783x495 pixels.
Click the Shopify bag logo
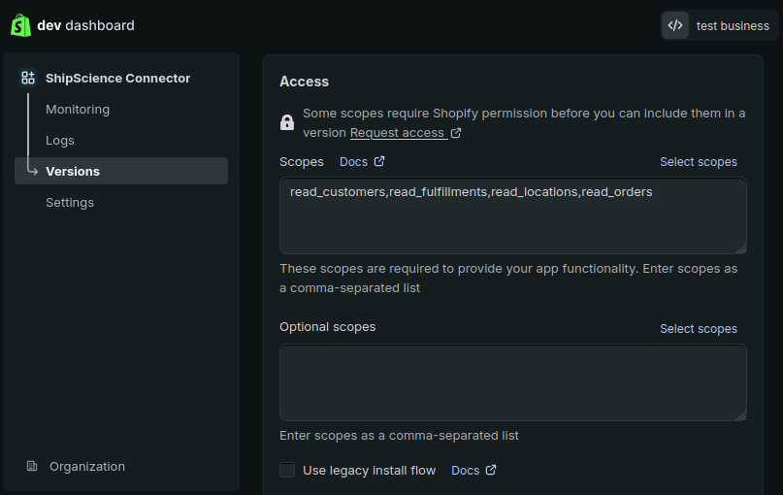coord(20,25)
